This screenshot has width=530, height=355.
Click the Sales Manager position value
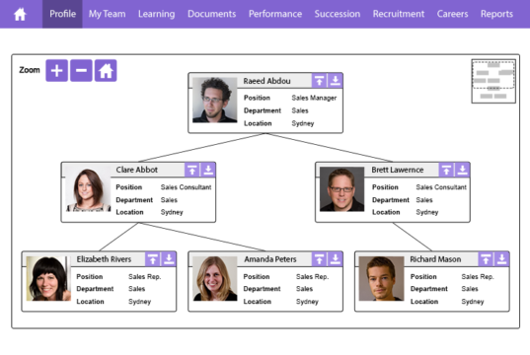point(314,98)
